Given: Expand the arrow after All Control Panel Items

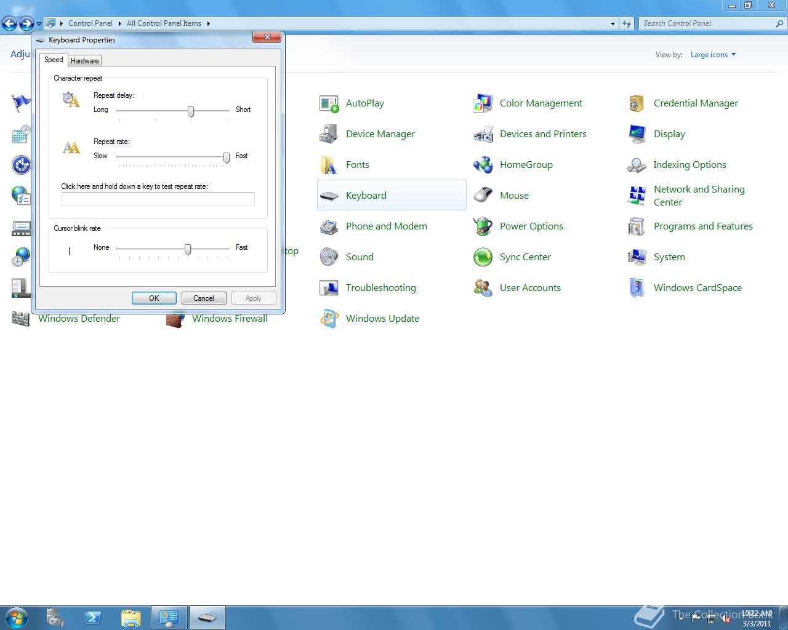Looking at the screenshot, I should coord(208,23).
